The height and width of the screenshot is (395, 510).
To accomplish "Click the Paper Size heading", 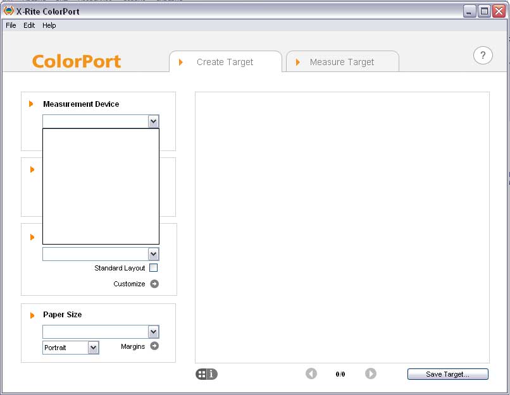I will pos(63,315).
